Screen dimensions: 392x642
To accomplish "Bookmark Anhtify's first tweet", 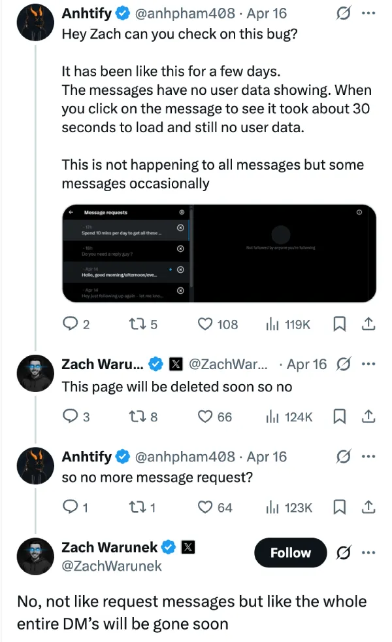I will point(339,324).
